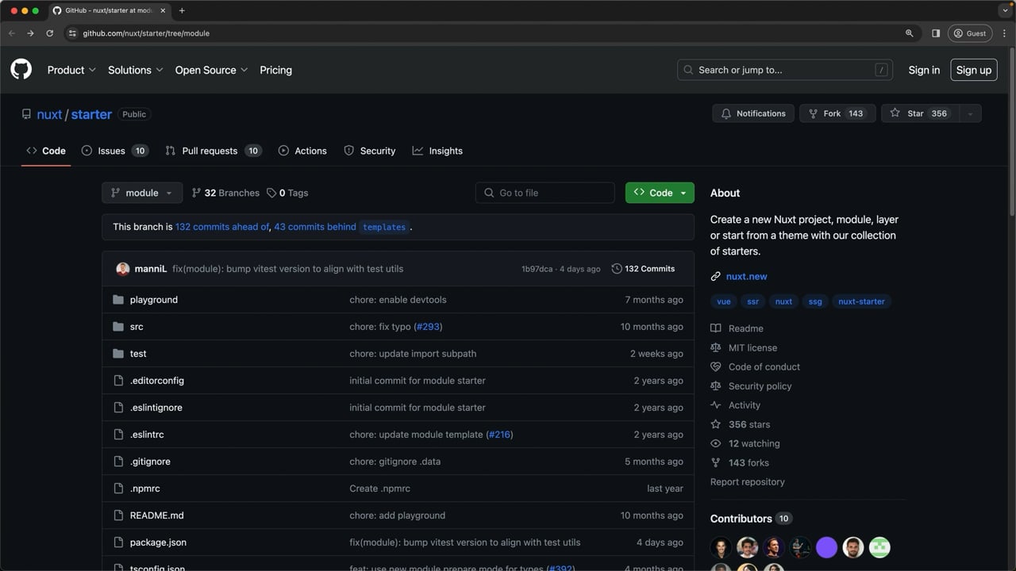Click the Search or jump to field
This screenshot has width=1016, height=571.
coord(785,70)
